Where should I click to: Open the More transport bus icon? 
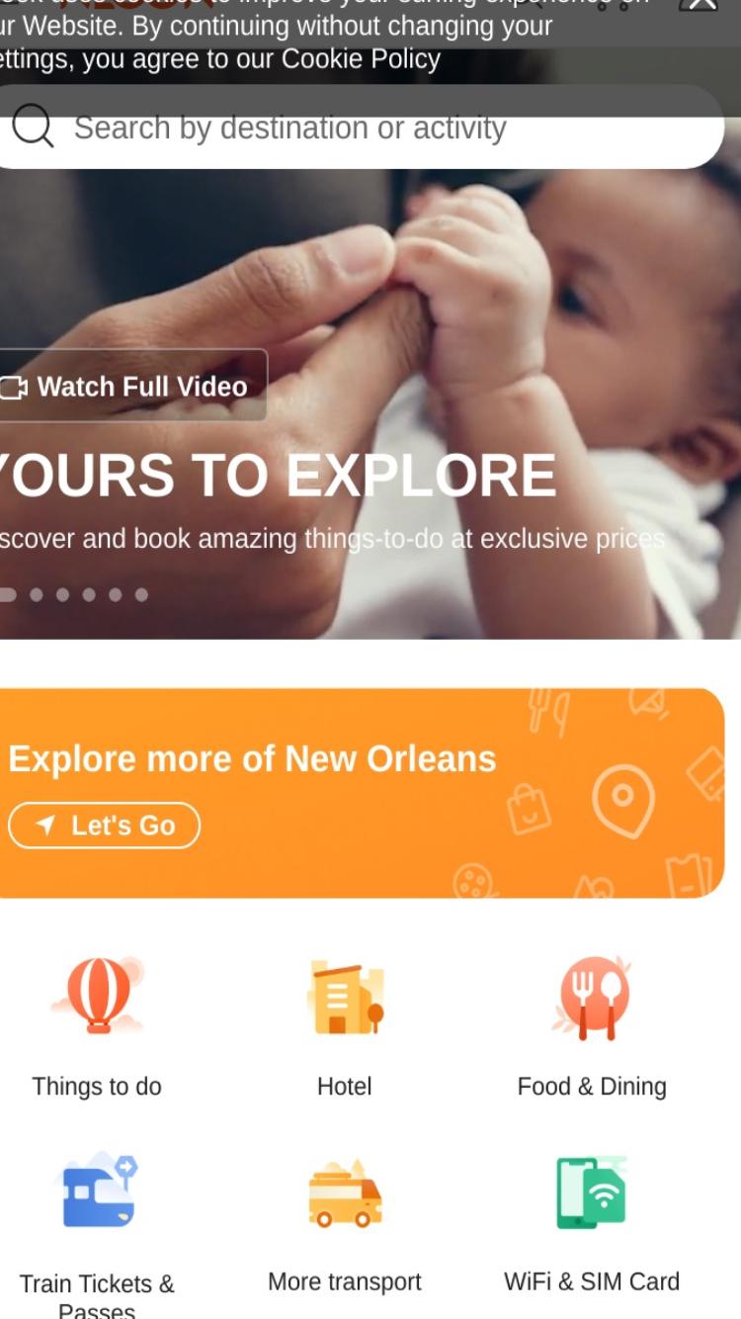345,1193
